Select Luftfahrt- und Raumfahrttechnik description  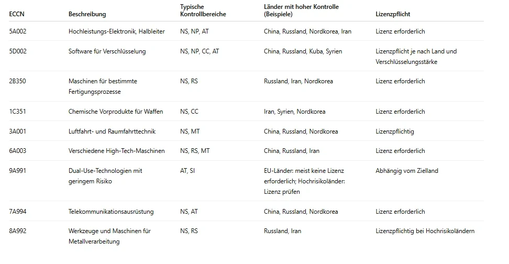tap(112, 131)
